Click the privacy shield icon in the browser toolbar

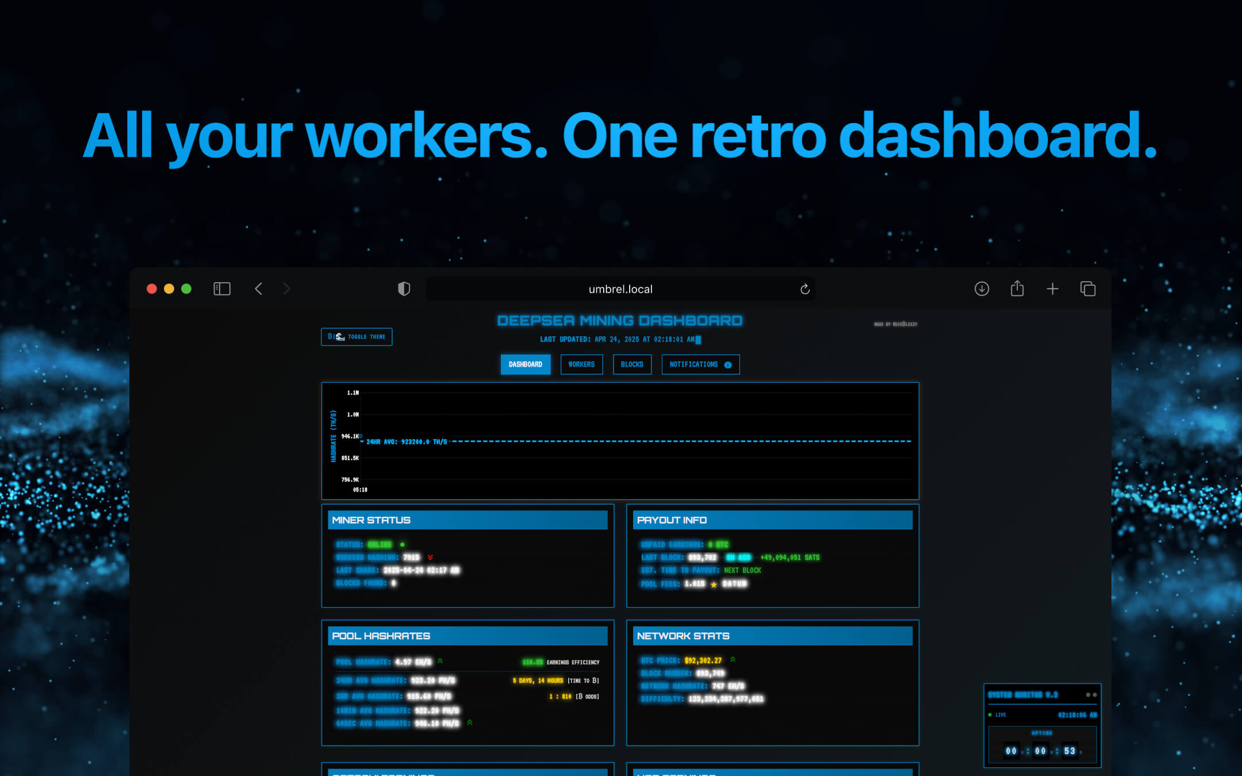(x=404, y=289)
